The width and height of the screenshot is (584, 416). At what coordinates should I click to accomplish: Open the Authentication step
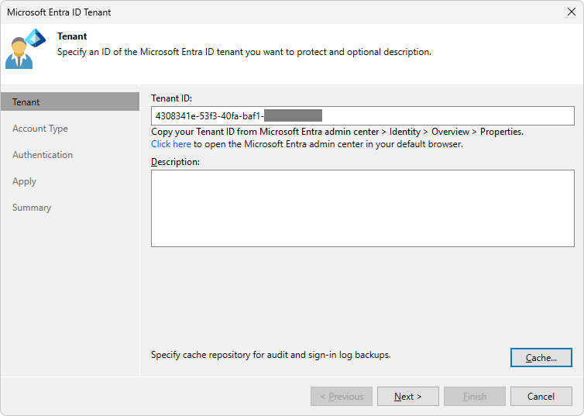pyautogui.click(x=43, y=155)
